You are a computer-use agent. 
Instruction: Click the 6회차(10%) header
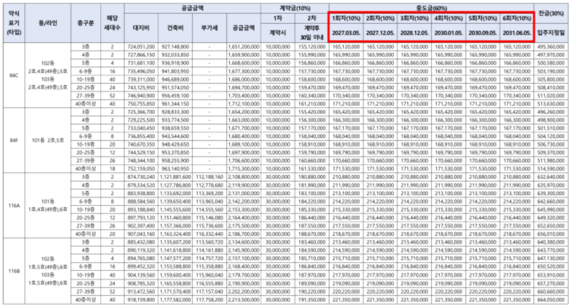coord(517,18)
